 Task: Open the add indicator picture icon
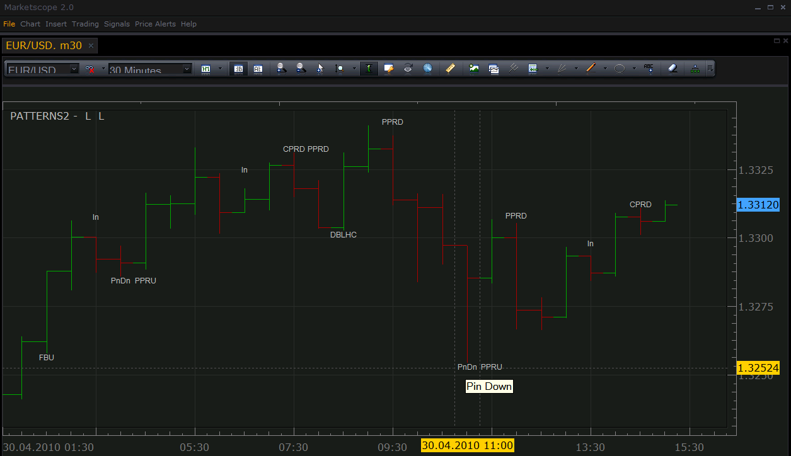click(474, 69)
